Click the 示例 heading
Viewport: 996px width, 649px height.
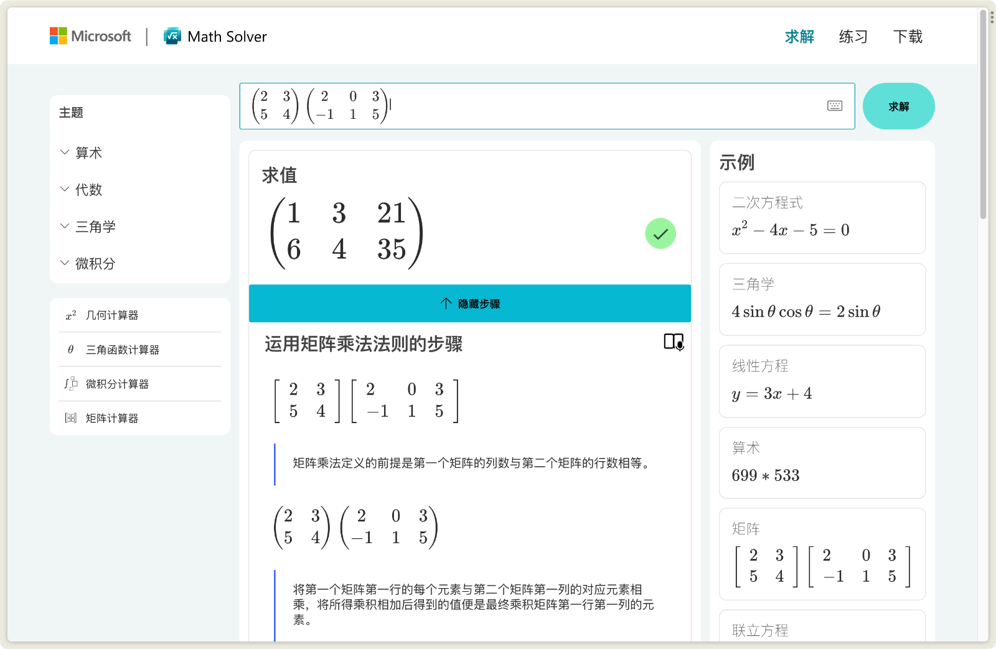[737, 162]
